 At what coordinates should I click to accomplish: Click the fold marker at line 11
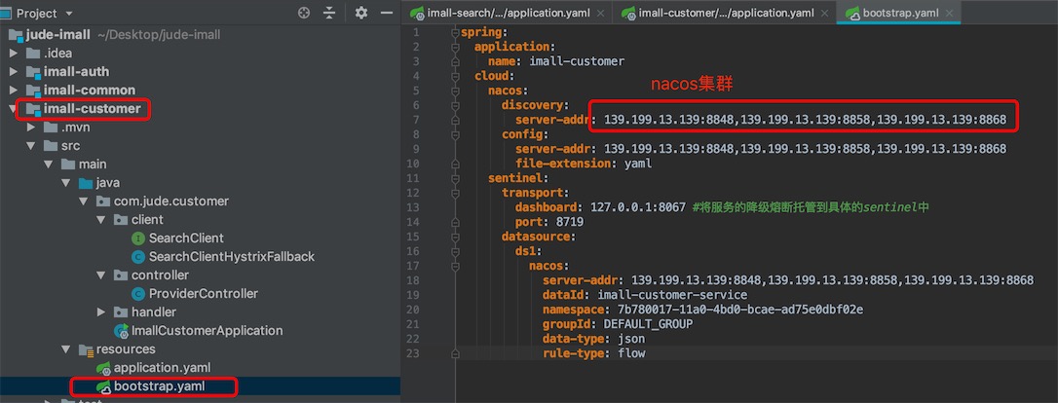456,178
